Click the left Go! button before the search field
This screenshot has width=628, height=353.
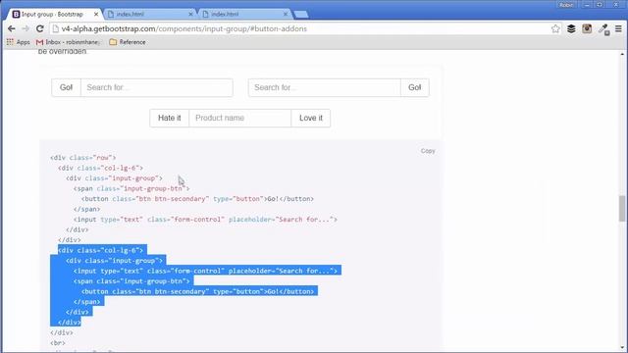pyautogui.click(x=66, y=87)
